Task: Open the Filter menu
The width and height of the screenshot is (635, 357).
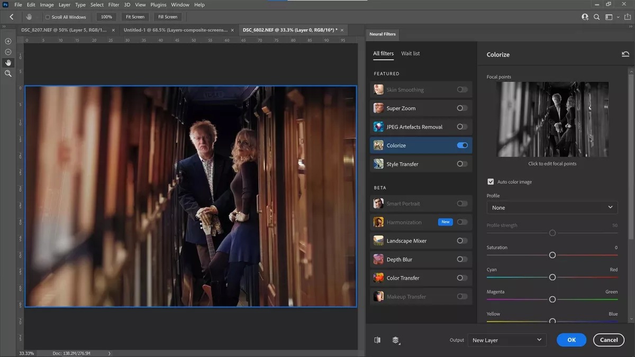Action: click(114, 5)
